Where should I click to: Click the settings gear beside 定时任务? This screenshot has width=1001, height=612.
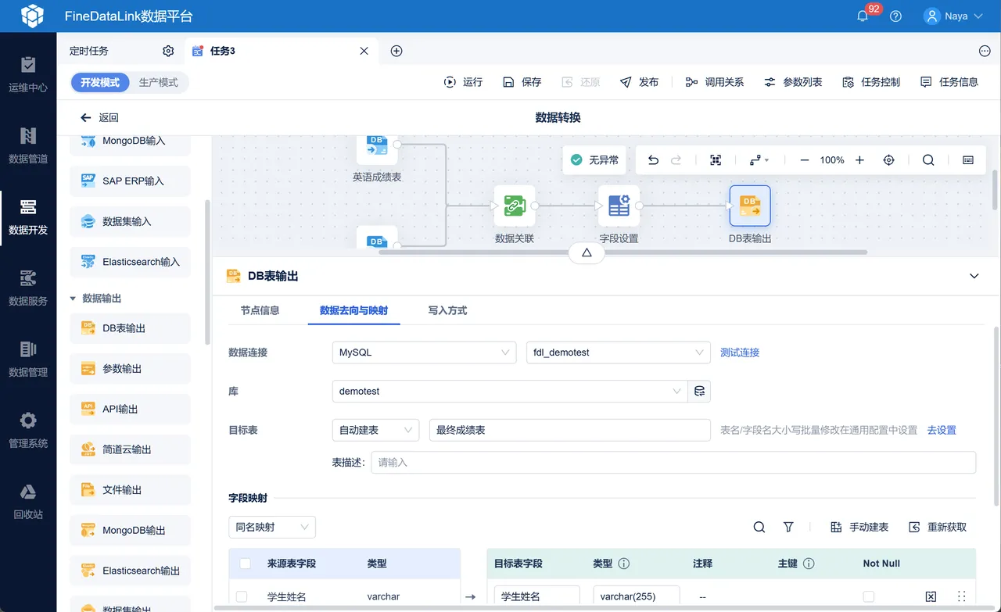click(x=168, y=51)
